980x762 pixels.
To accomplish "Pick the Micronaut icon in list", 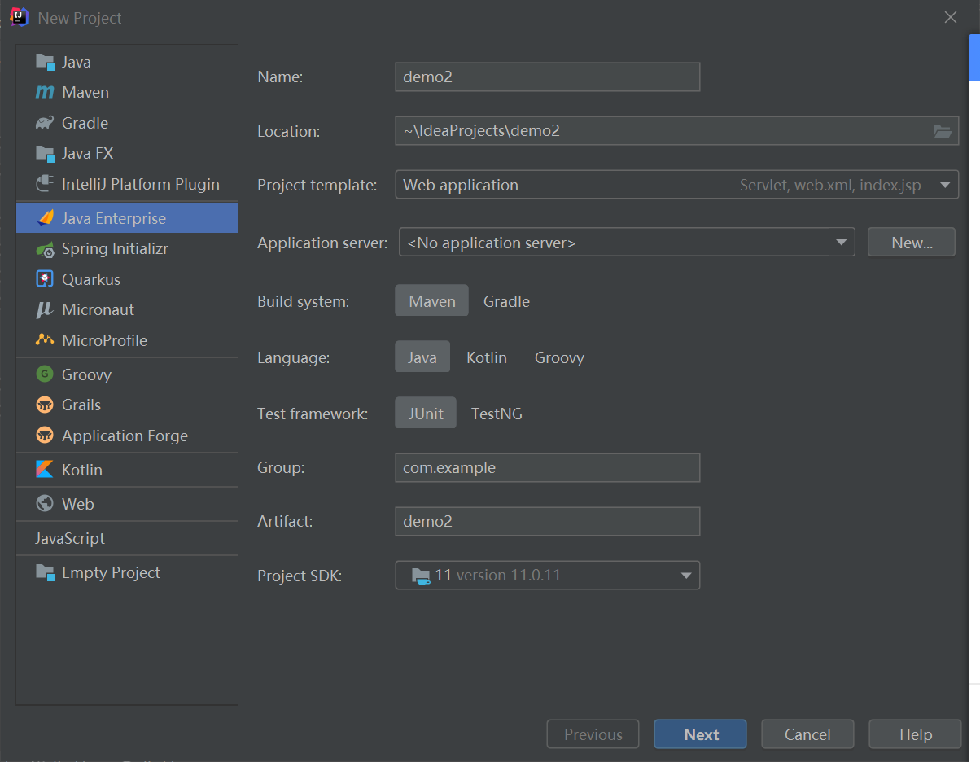I will [x=45, y=310].
